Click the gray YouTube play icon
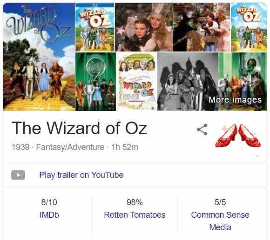Screen dimensions: 270x240 (18, 175)
